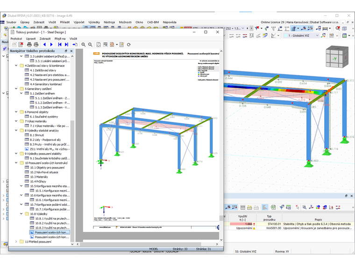Click the refresh protocol icon
Image resolution: width=355 pixels, height=266 pixels.
point(129,44)
